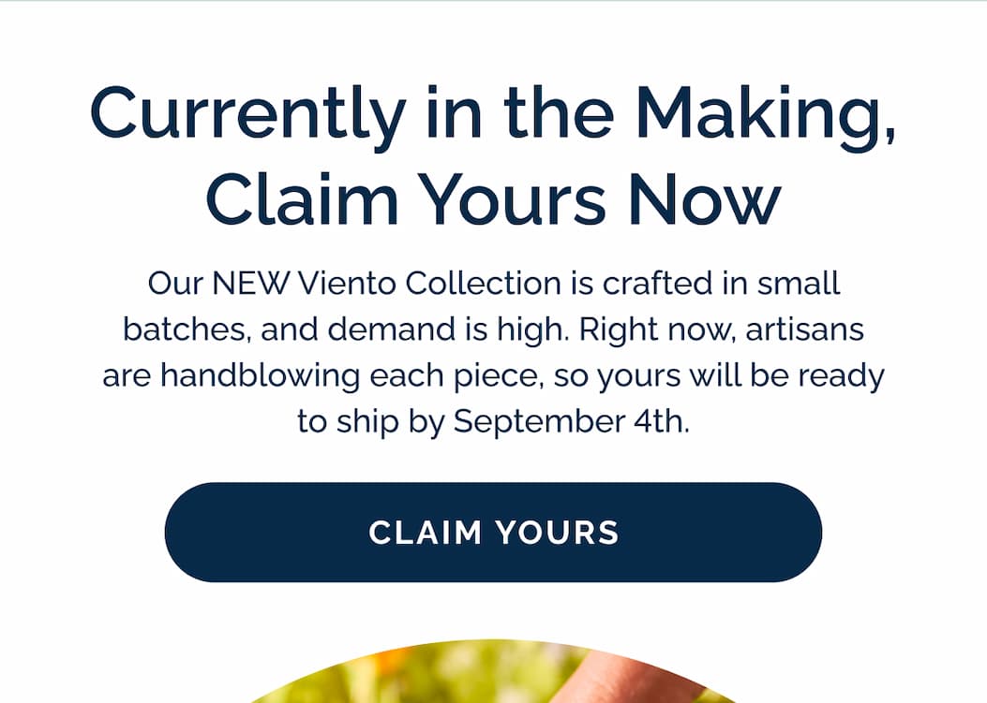987x703 pixels.
Task: Click the CLAIM YOURS button
Action: coord(493,533)
